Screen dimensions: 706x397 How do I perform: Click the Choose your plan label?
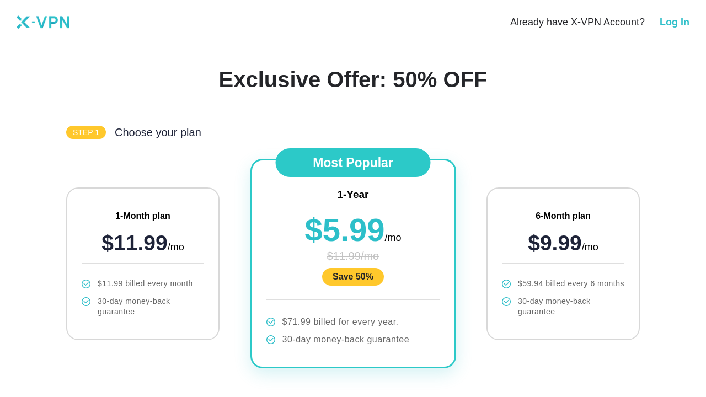158,132
